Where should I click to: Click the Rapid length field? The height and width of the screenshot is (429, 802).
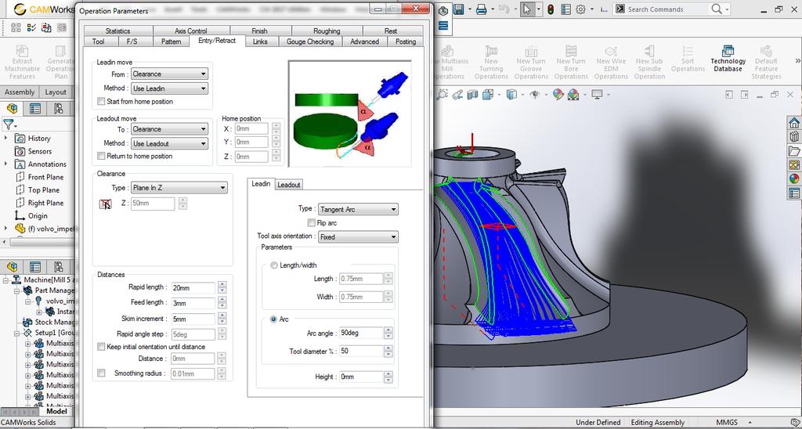point(193,288)
